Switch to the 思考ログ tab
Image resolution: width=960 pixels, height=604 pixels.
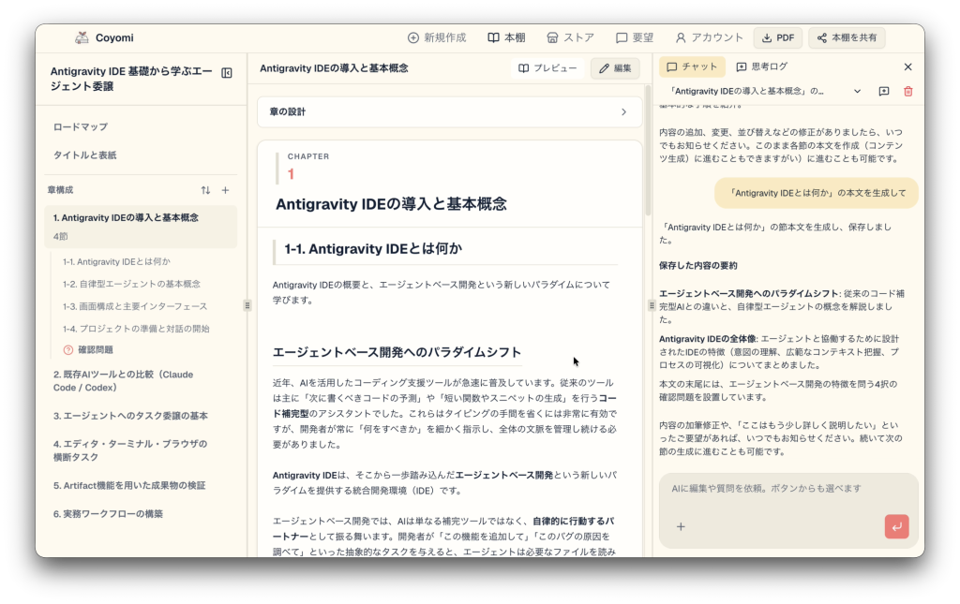coord(761,66)
